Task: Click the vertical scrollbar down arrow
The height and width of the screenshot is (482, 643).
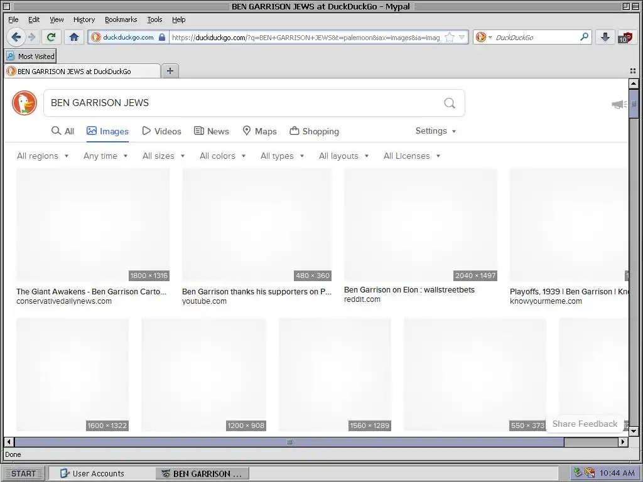Action: 633,431
